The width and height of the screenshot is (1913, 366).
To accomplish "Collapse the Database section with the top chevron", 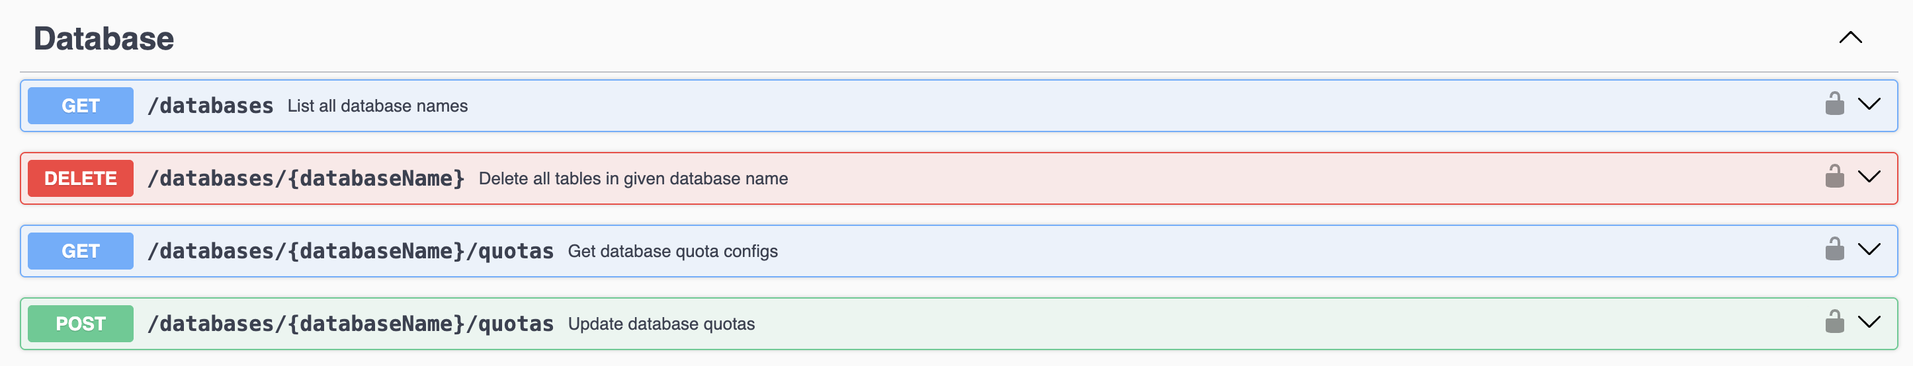I will (x=1850, y=38).
